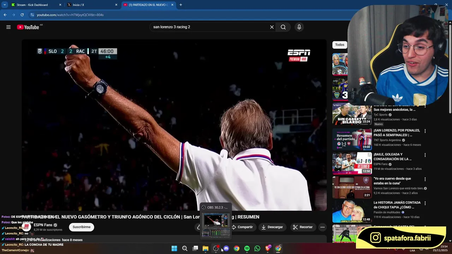Viewport: 452px width, 254px height.
Task: View site information icon in address bar
Action: [x=32, y=15]
